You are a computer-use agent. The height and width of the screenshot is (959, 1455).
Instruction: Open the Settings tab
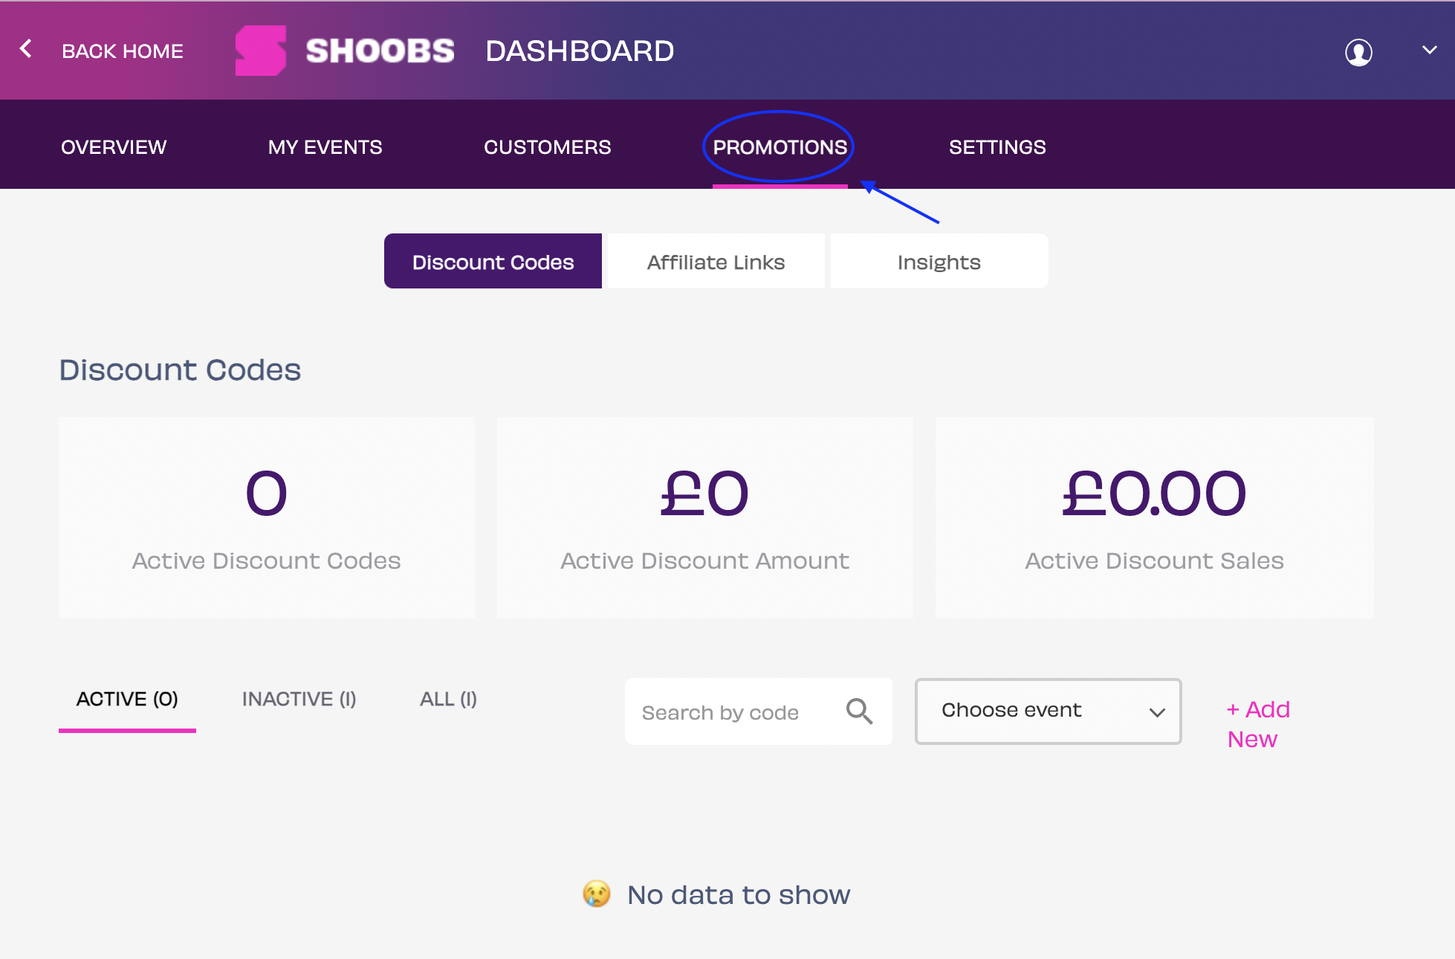click(997, 147)
